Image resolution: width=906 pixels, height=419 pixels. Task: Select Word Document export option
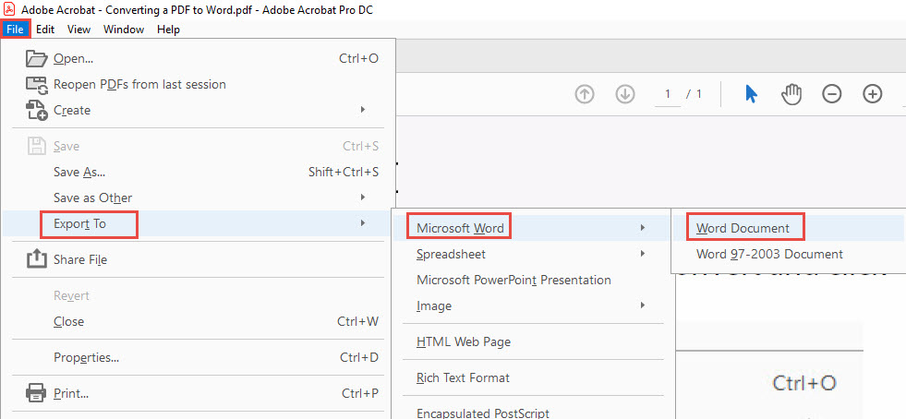point(743,228)
